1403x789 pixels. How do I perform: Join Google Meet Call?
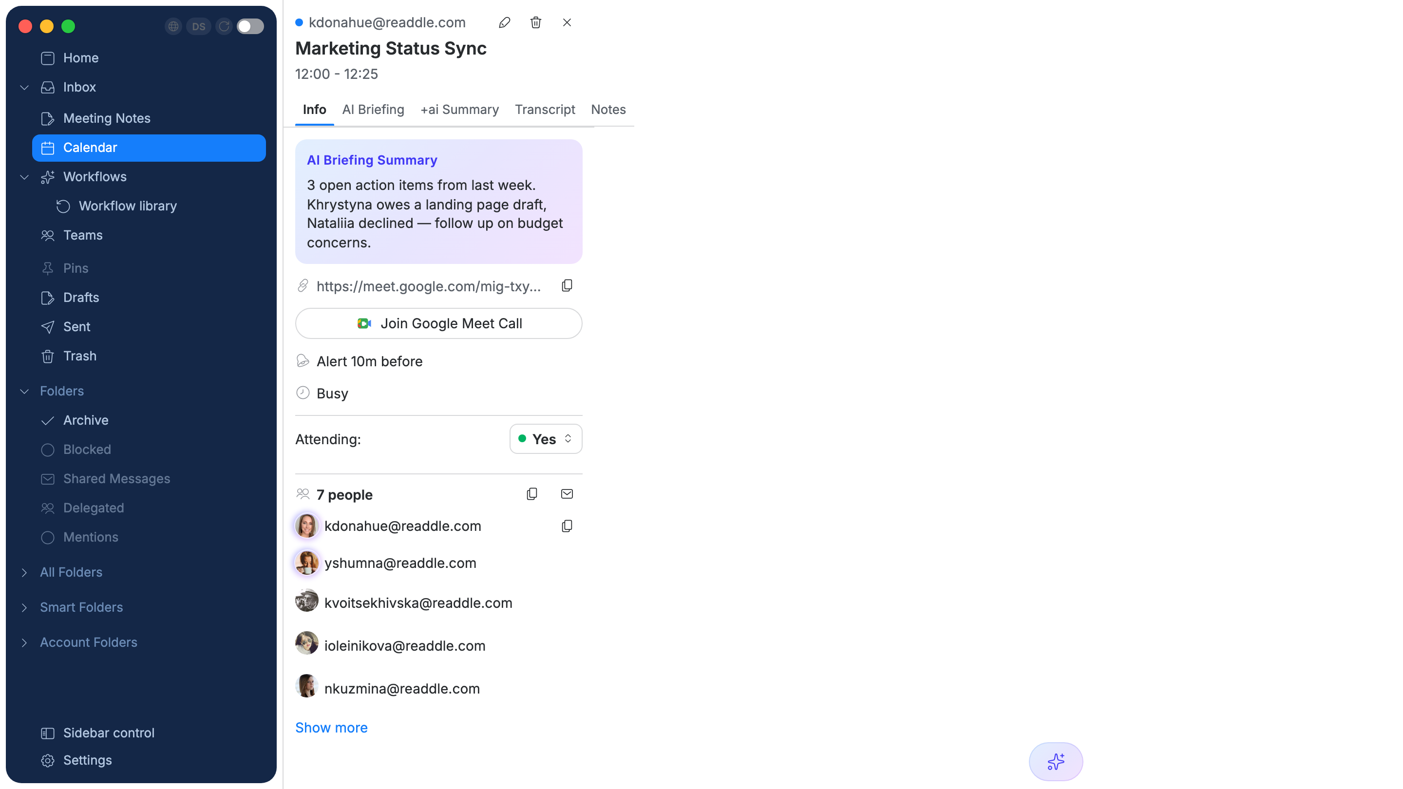(x=439, y=323)
